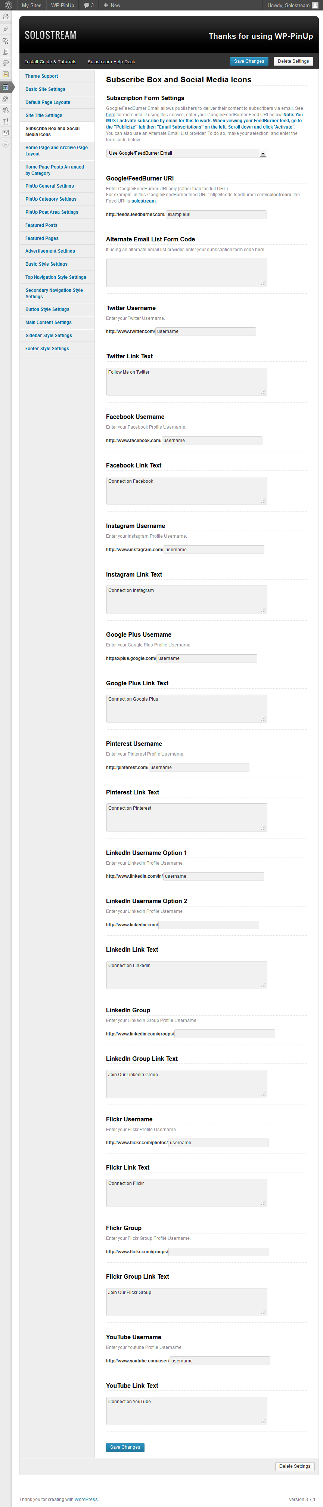The image size is (323, 1507).
Task: Click the top Delete Settings button
Action: click(293, 61)
